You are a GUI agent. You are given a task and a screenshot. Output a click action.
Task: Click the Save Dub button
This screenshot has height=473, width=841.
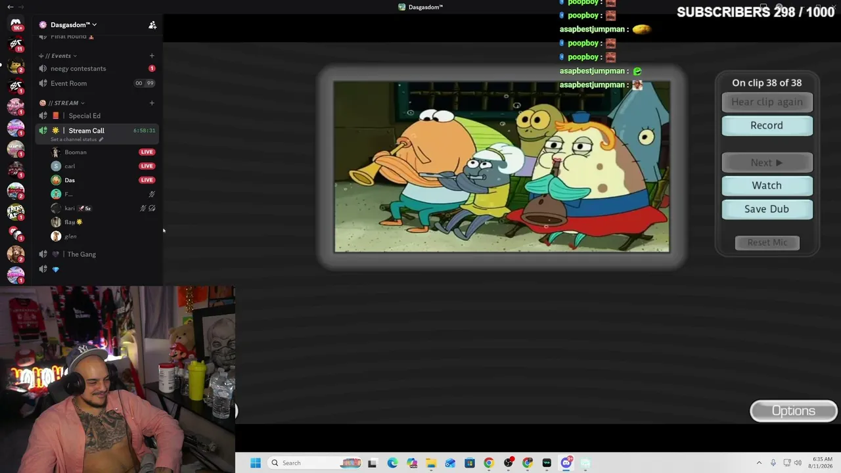[767, 209]
